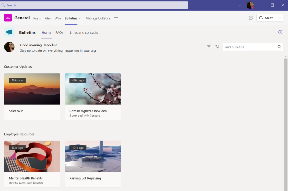Open the Files tab
This screenshot has height=191, width=288.
click(x=48, y=18)
